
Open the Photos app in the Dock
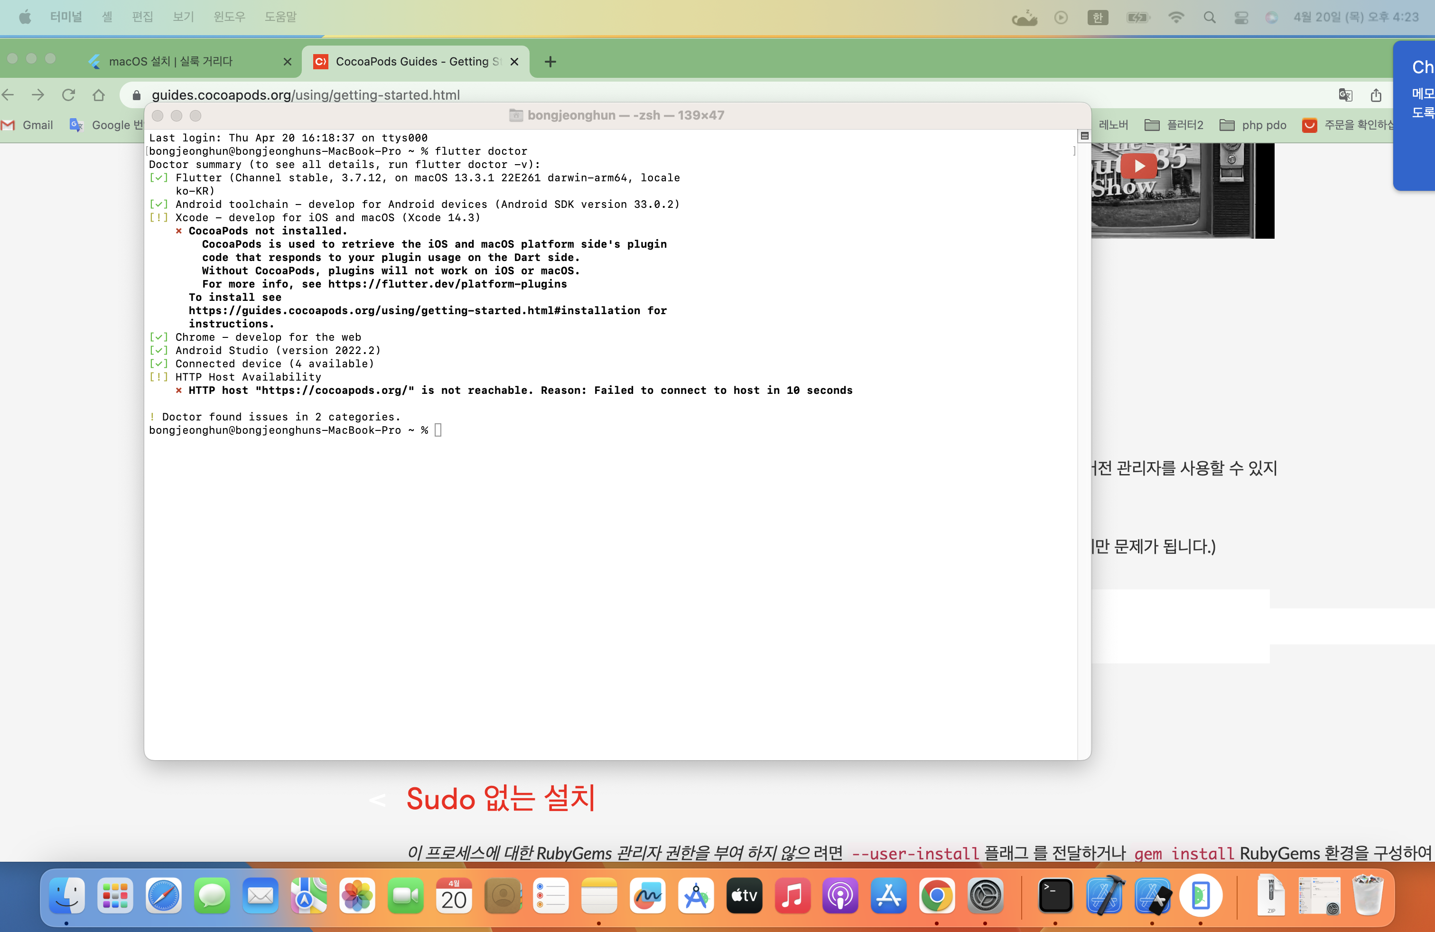point(357,896)
